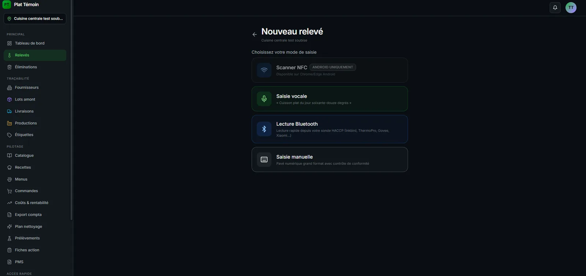
Task: Click the Relevés thermometer icon
Action: coord(10,55)
